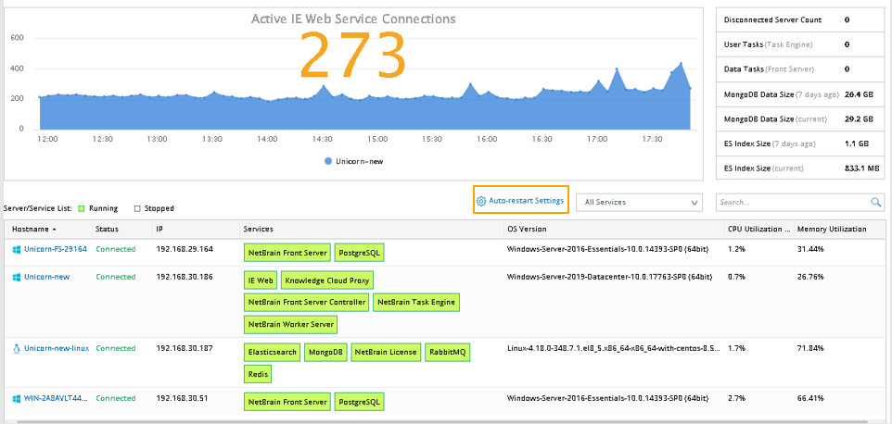Click the Memory Utilization column header
Image resolution: width=892 pixels, height=424 pixels.
(839, 230)
